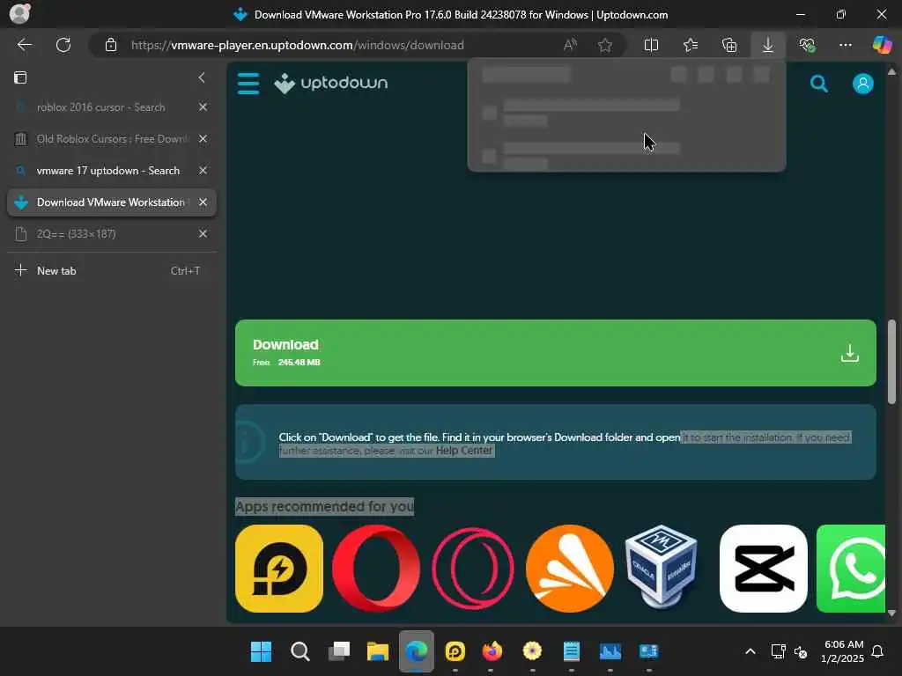Image resolution: width=902 pixels, height=676 pixels.
Task: Open split screen icon in toolbar
Action: (651, 45)
